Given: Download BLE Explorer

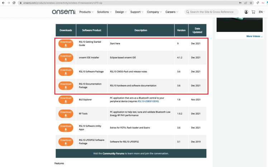Looking at the screenshot, I should point(66,100).
